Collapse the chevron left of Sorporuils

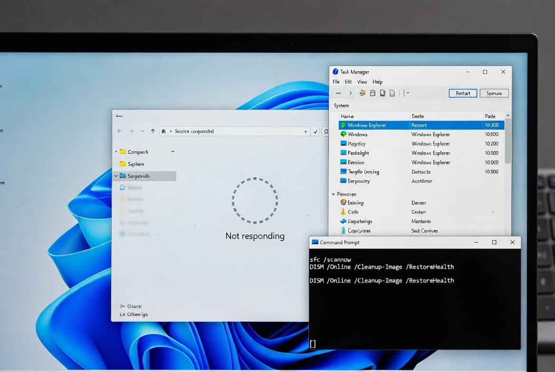coord(116,176)
